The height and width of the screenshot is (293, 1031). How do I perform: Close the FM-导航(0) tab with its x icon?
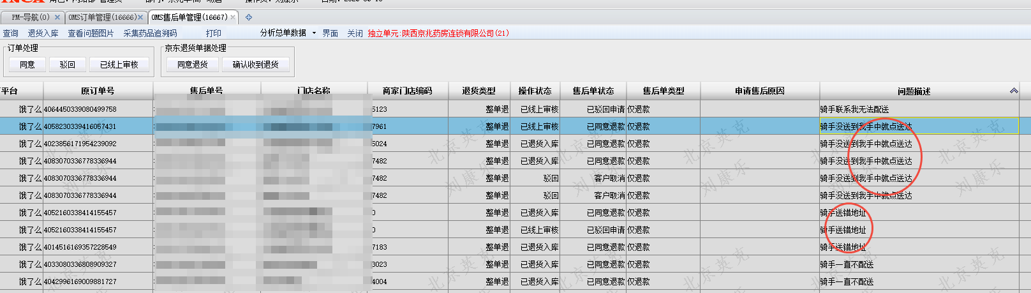[57, 17]
